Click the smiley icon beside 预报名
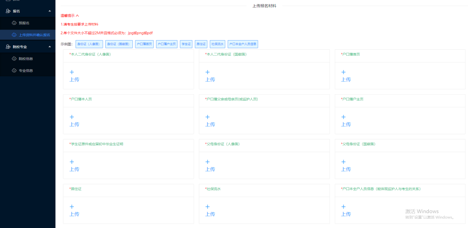The height and width of the screenshot is (228, 472). coord(14,23)
